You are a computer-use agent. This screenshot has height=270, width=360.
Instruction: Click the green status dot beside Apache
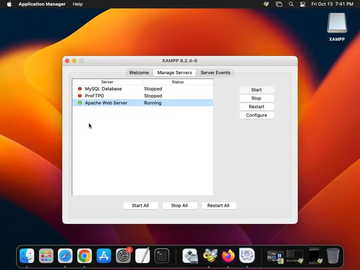80,103
